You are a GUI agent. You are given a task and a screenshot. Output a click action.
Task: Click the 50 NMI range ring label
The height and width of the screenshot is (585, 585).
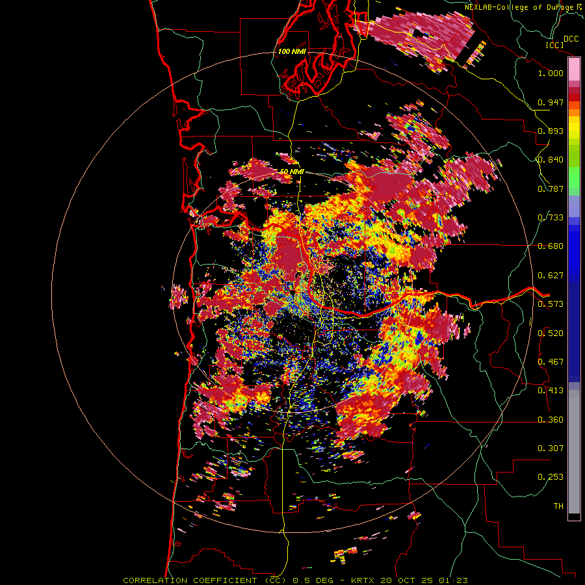click(292, 172)
